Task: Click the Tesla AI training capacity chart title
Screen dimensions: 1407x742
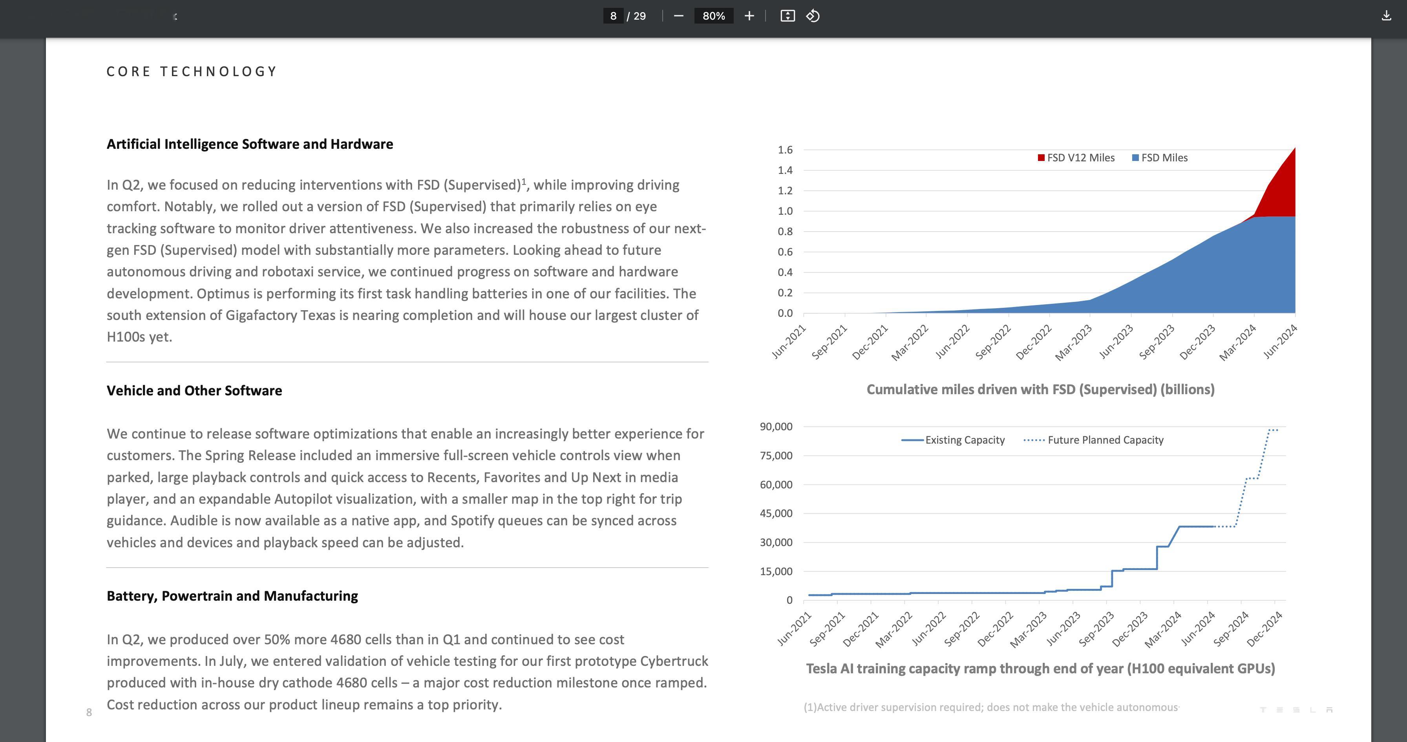Action: [x=1040, y=668]
